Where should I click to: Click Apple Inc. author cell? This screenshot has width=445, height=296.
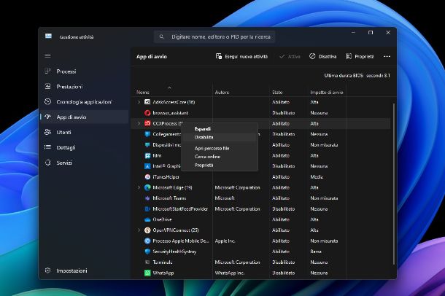point(225,241)
